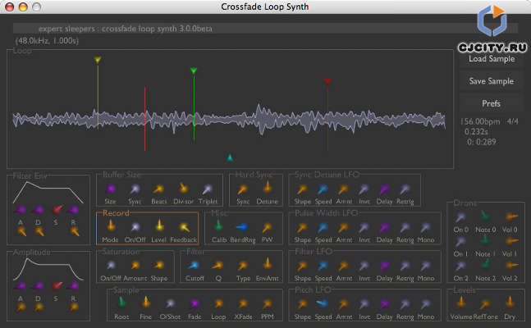531x328 pixels.
Task: Click the cyan triangle position marker
Action: click(x=230, y=157)
